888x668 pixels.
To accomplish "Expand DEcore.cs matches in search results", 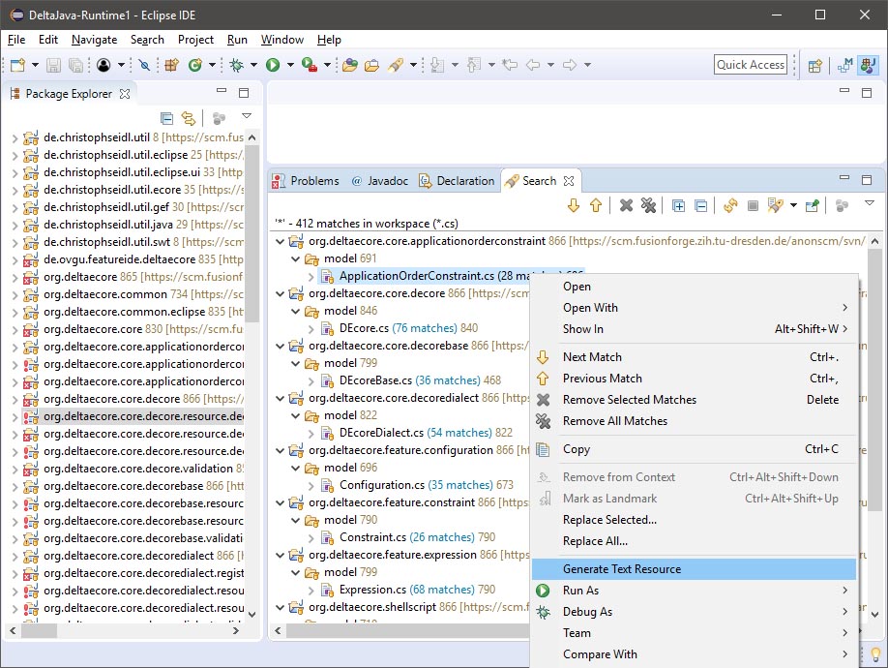I will [x=311, y=328].
